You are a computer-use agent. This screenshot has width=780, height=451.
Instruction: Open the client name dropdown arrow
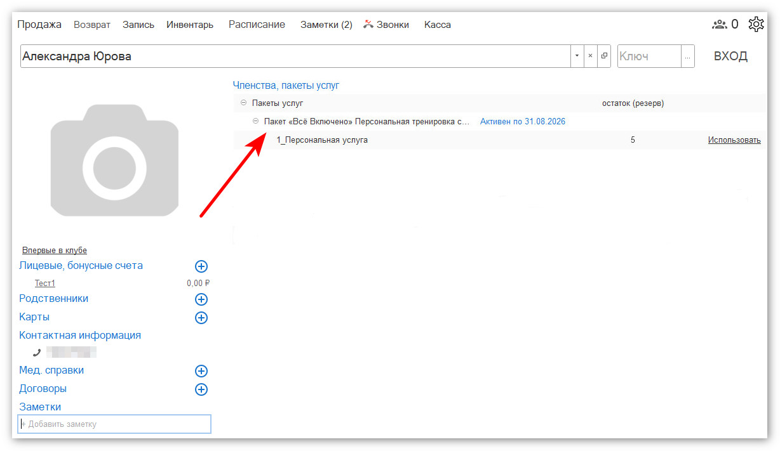coord(577,56)
